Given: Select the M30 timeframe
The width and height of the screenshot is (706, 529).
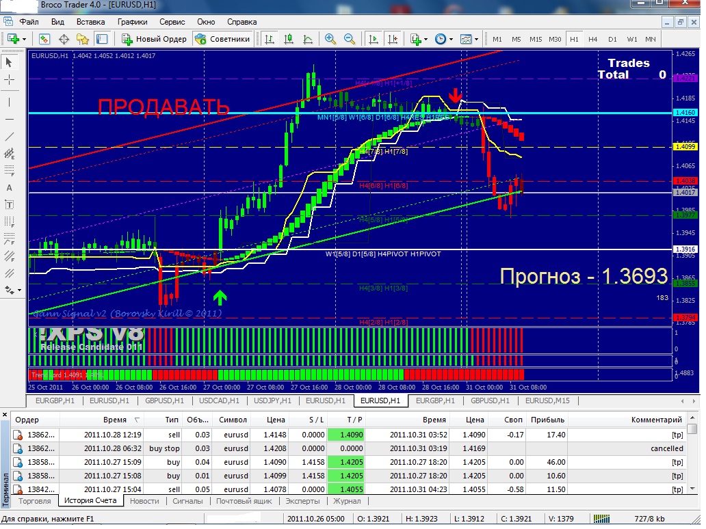Looking at the screenshot, I should pos(555,40).
